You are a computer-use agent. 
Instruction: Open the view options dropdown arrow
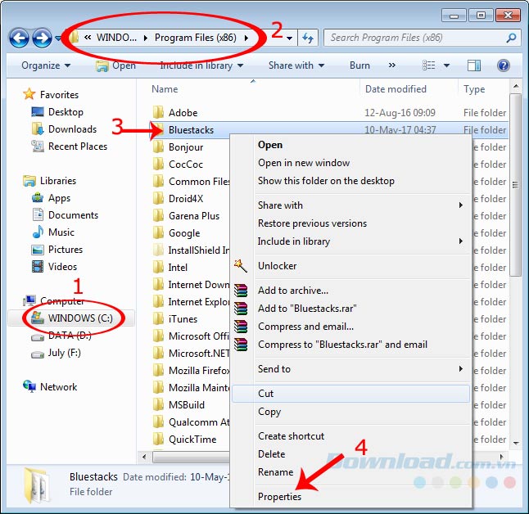click(x=446, y=65)
